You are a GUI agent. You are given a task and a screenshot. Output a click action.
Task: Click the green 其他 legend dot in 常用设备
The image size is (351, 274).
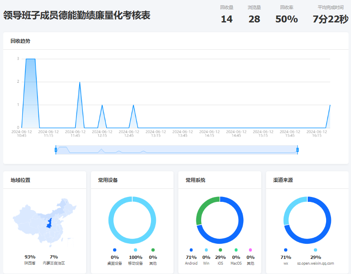[x=153, y=250]
